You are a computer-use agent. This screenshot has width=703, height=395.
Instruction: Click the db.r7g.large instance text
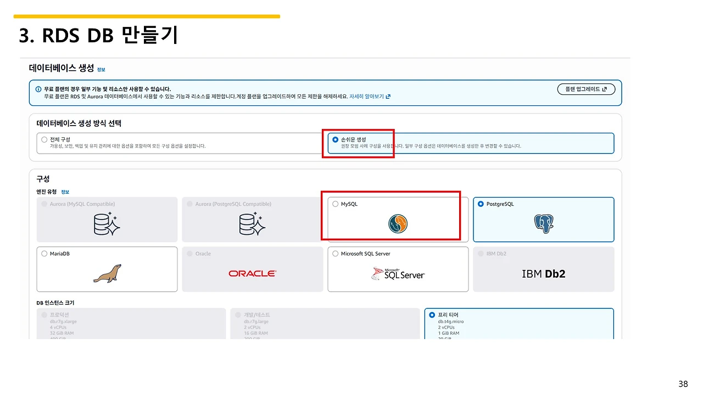point(256,321)
